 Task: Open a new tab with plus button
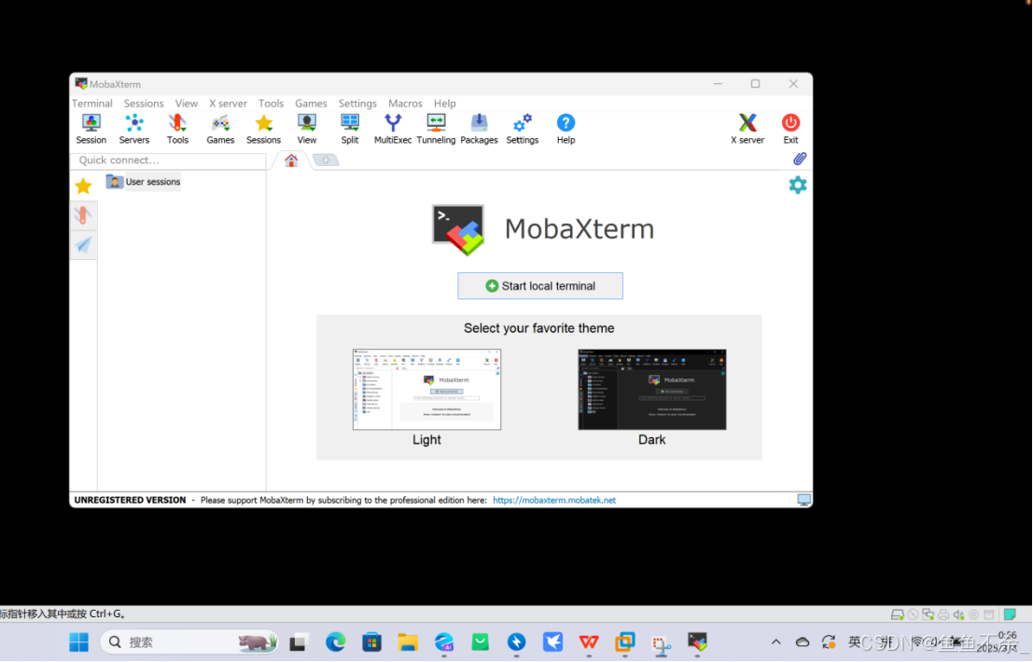point(326,160)
